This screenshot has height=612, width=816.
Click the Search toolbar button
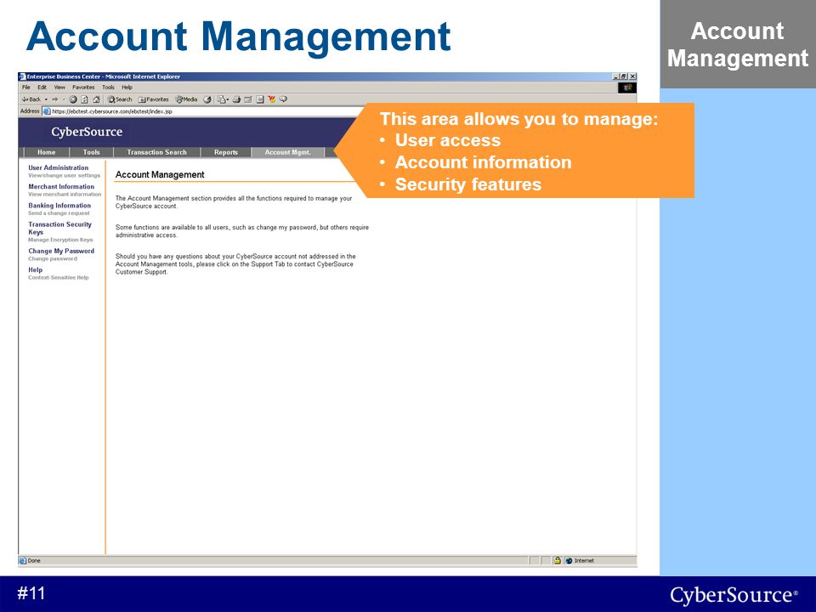coord(120,99)
